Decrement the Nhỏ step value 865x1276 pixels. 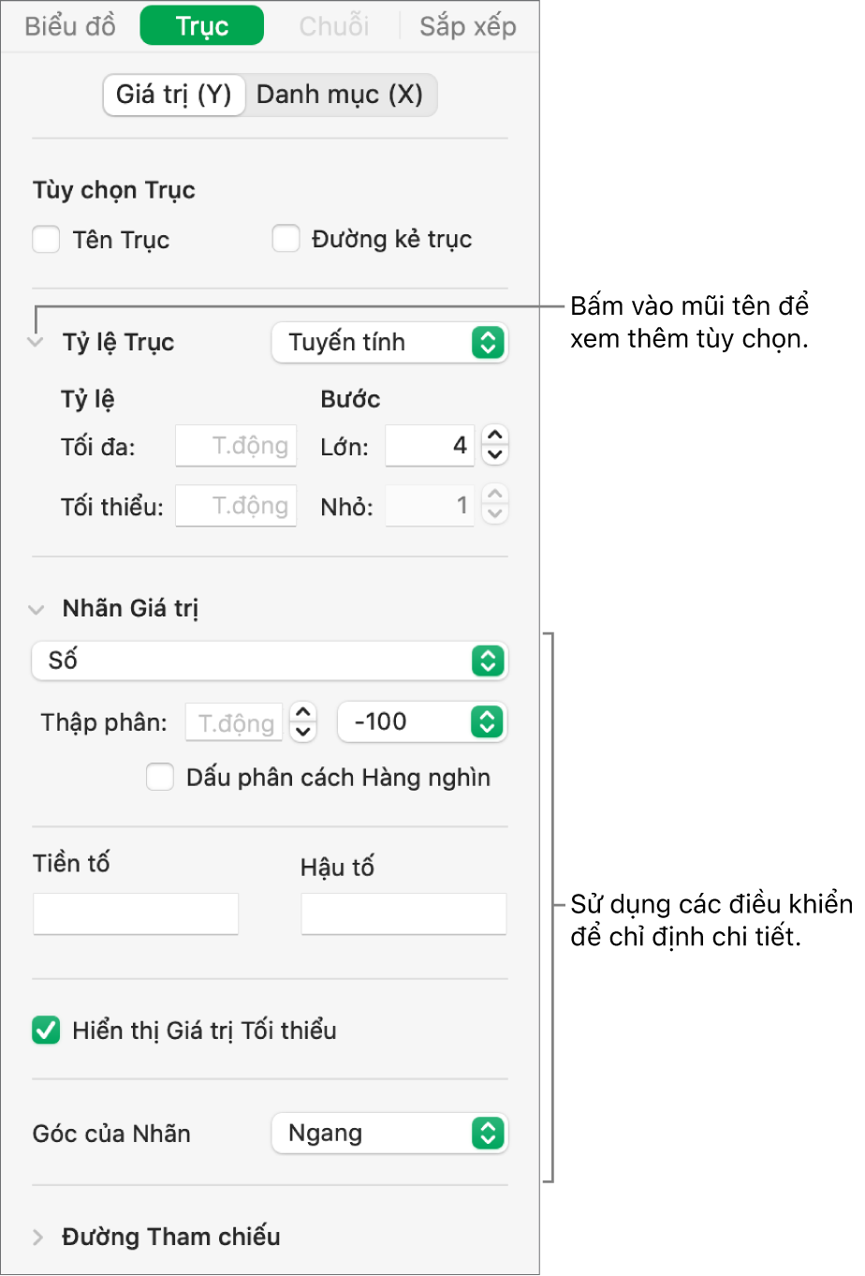point(493,512)
